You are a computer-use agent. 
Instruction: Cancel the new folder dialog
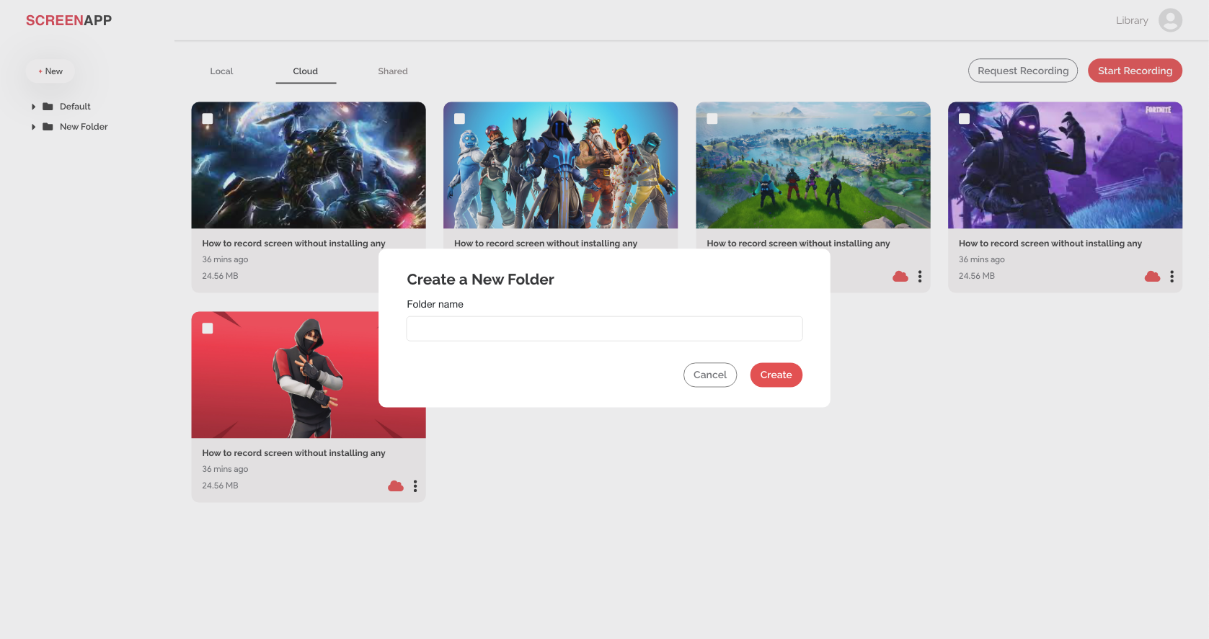709,375
